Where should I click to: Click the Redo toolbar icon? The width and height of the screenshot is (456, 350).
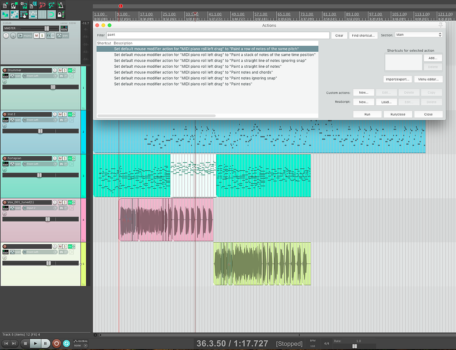point(51,5)
